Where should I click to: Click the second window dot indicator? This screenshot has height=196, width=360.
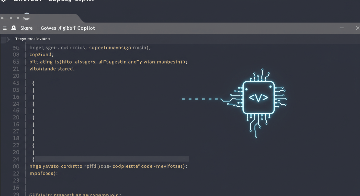click(x=11, y=18)
